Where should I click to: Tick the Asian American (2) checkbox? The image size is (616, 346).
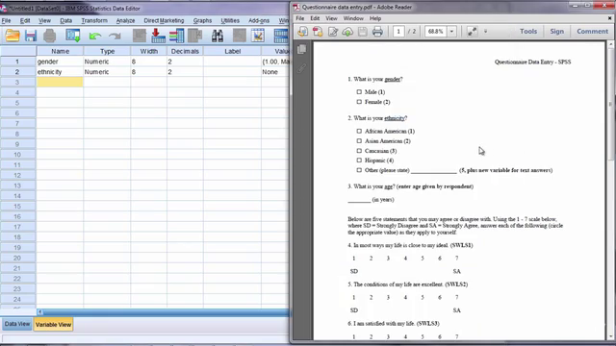(x=359, y=141)
